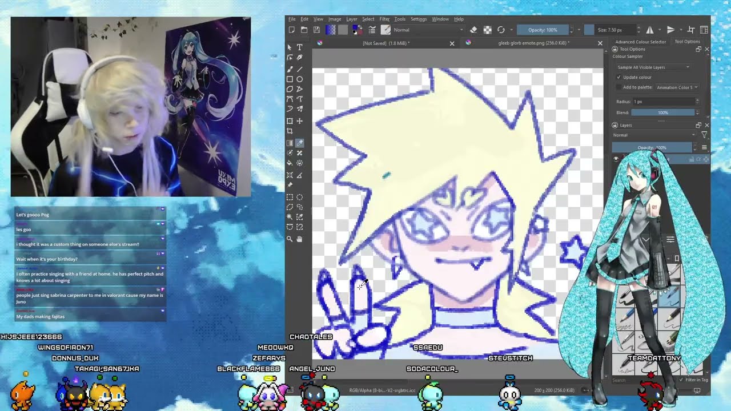Select the Freehand Brush tool
This screenshot has height=411, width=731.
(290, 69)
